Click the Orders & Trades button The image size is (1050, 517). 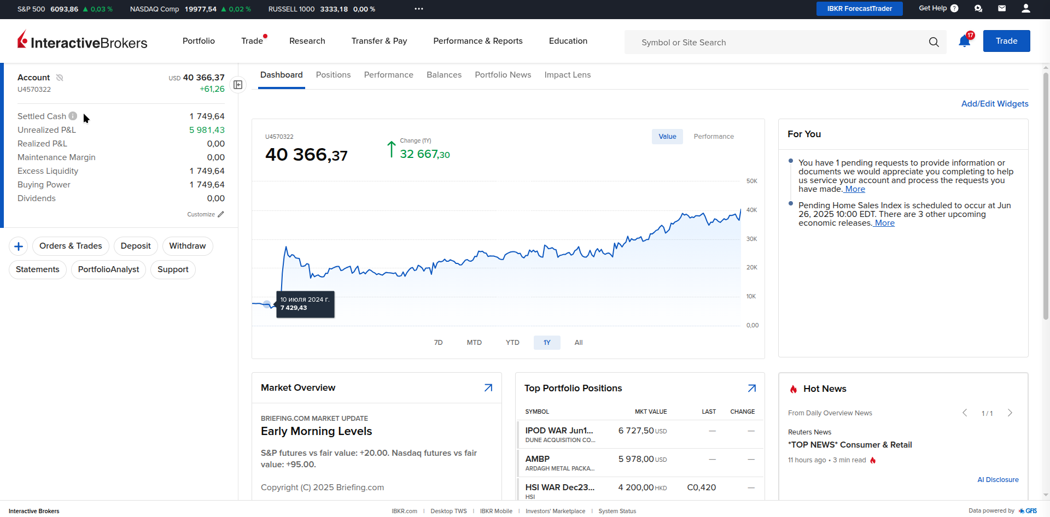click(x=71, y=246)
